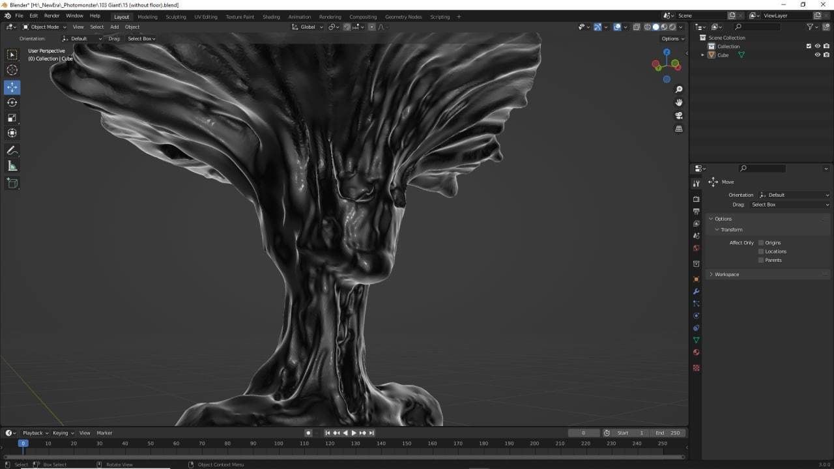Open the World properties tab
The width and height of the screenshot is (834, 469).
click(696, 248)
